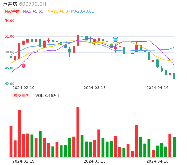
Task: Click the 2024-03-18 date under price chart
Action: pyautogui.click(x=95, y=88)
